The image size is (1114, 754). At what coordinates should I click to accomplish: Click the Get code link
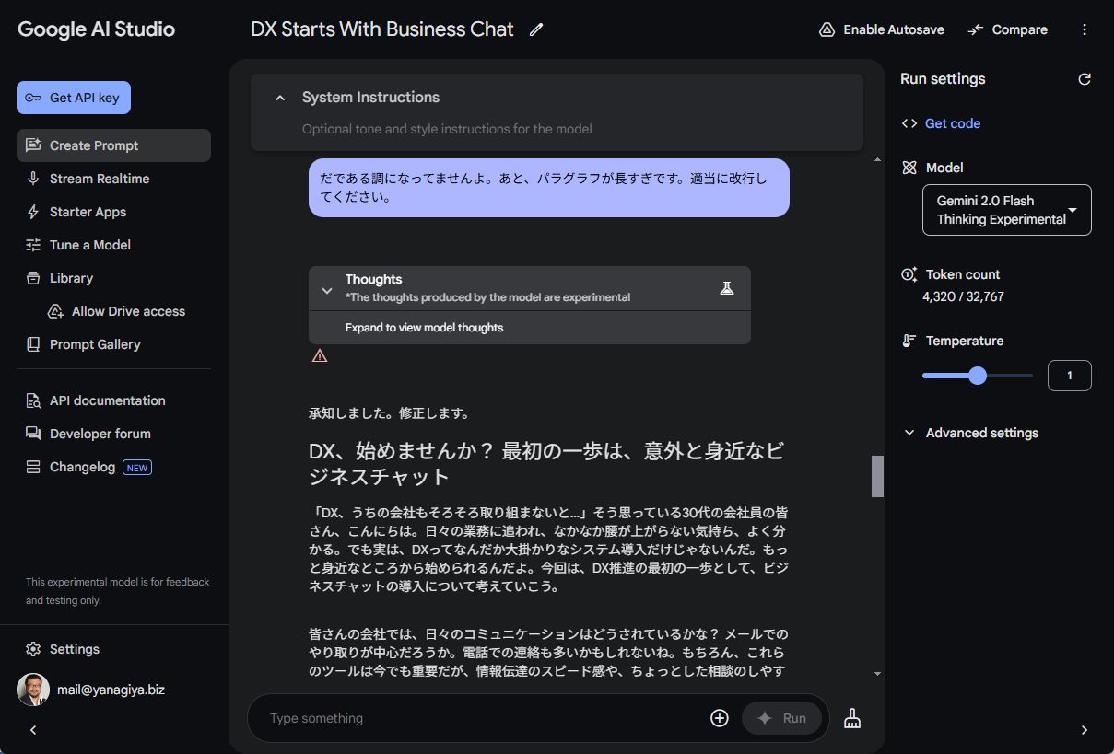click(953, 123)
